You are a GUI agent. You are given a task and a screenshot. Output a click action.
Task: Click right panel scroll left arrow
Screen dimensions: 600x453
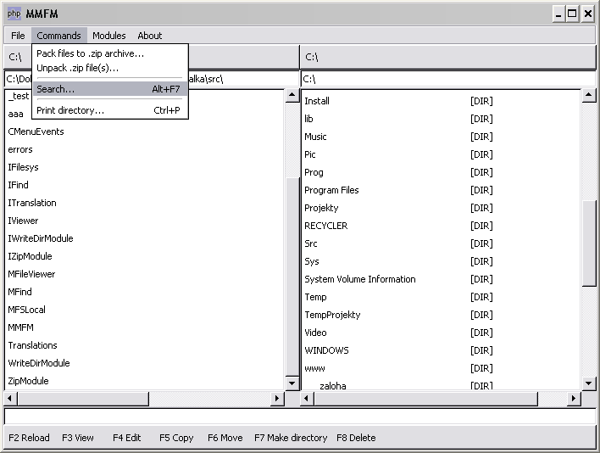click(307, 399)
